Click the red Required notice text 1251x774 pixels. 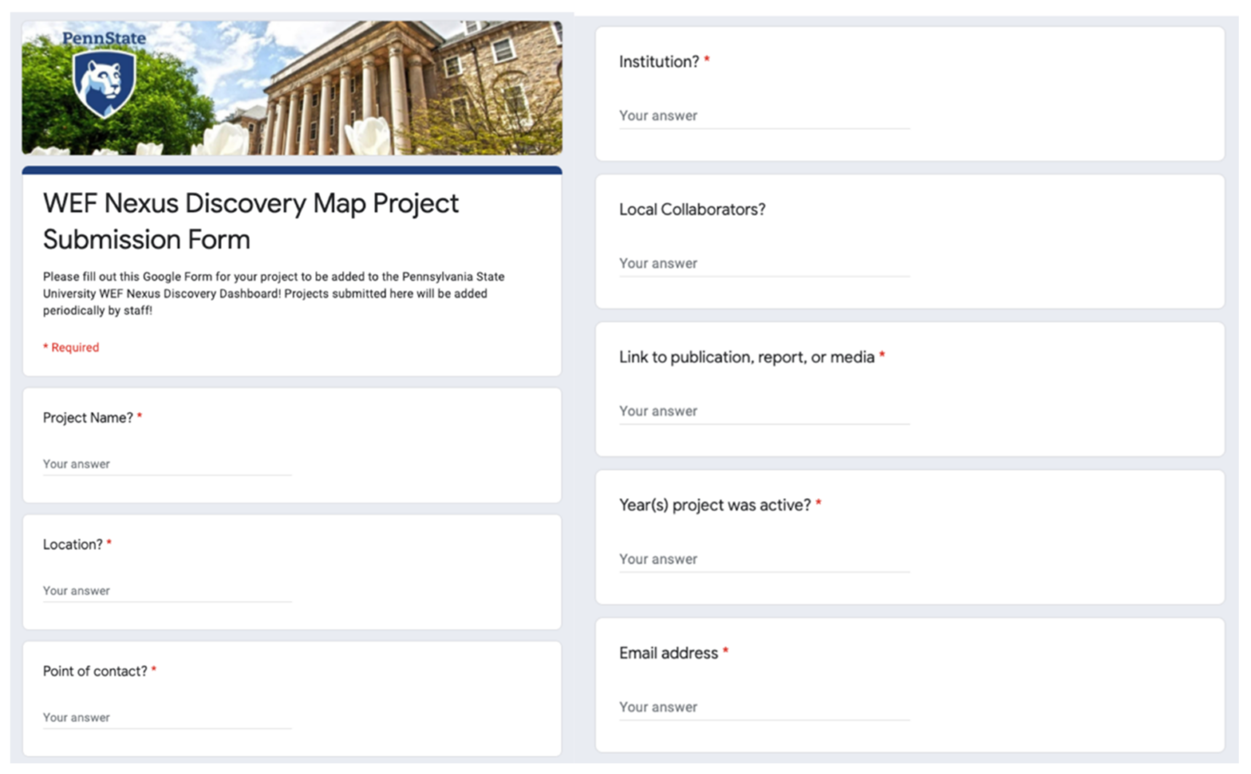pyautogui.click(x=71, y=347)
